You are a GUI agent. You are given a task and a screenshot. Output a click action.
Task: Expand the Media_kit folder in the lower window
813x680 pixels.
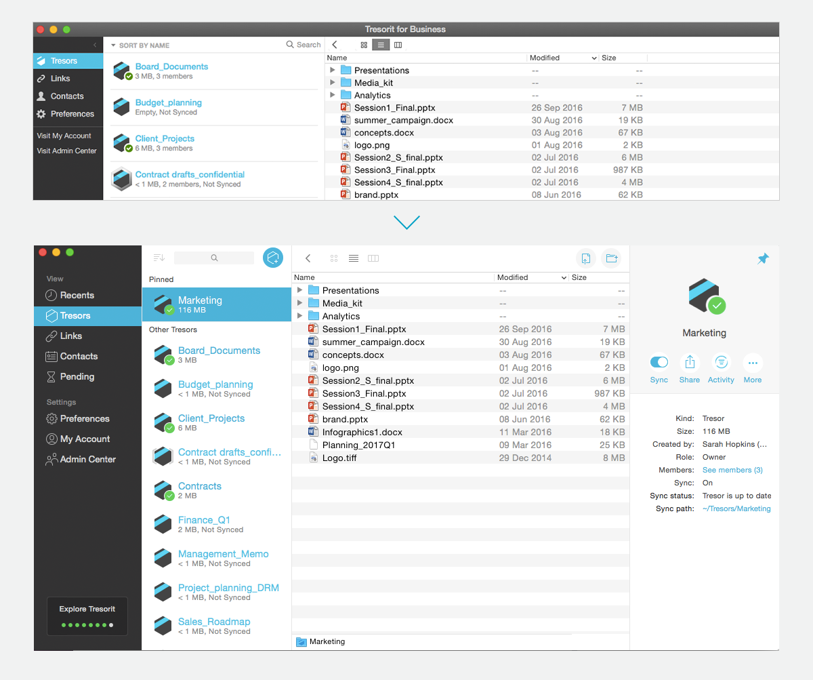(x=300, y=303)
